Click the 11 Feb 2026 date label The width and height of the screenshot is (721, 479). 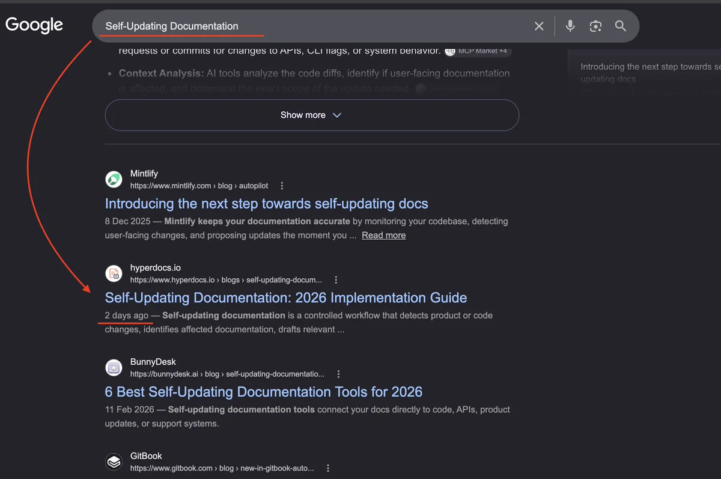[x=129, y=409]
